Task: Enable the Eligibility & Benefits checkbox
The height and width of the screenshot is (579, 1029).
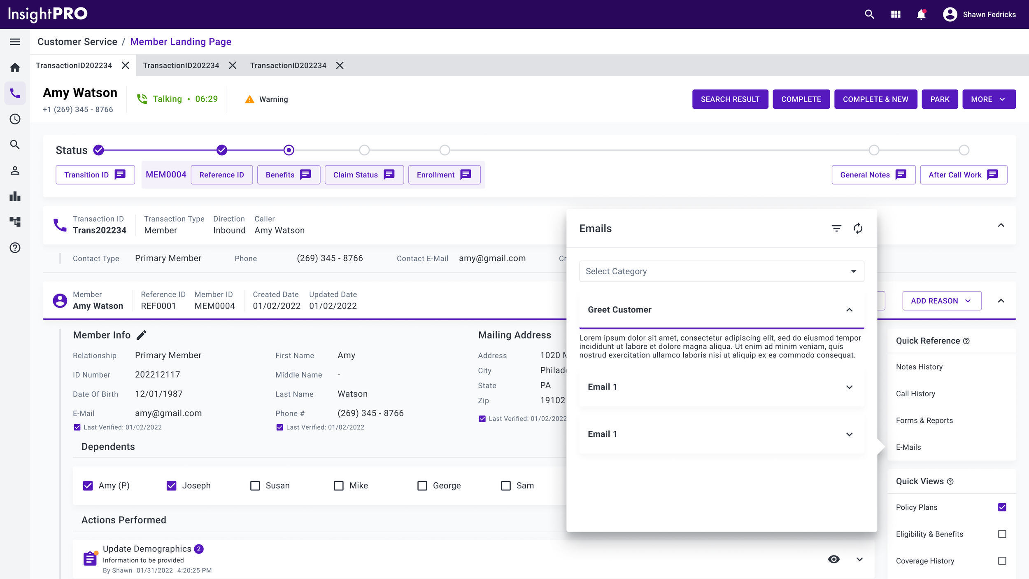Action: pos(1002,534)
